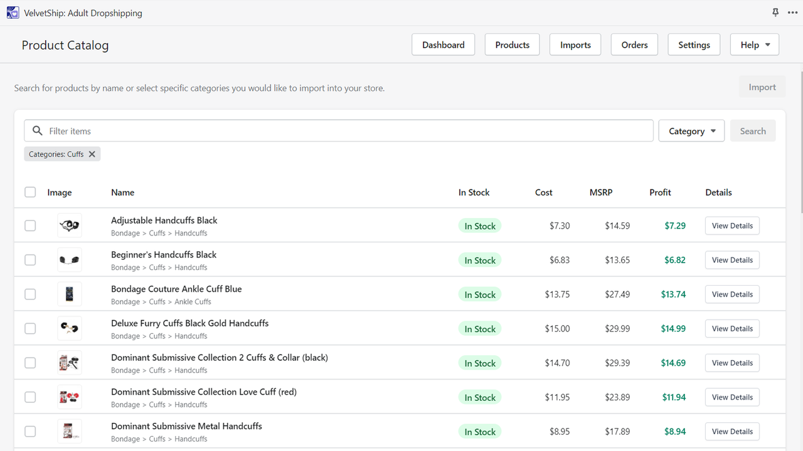The width and height of the screenshot is (803, 451).
Task: Click the $7.29 profit value
Action: (675, 225)
